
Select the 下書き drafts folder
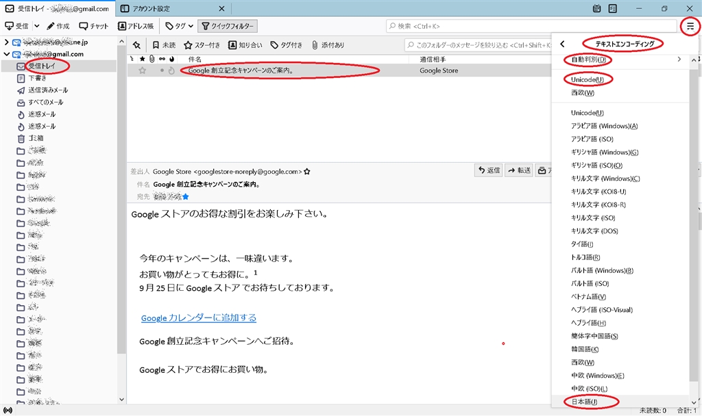click(x=37, y=78)
